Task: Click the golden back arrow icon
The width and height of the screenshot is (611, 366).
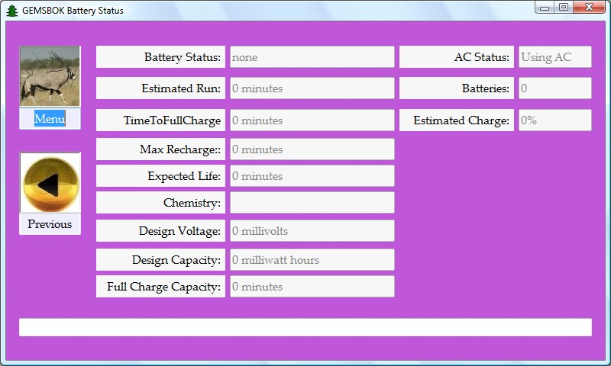Action: click(x=50, y=183)
